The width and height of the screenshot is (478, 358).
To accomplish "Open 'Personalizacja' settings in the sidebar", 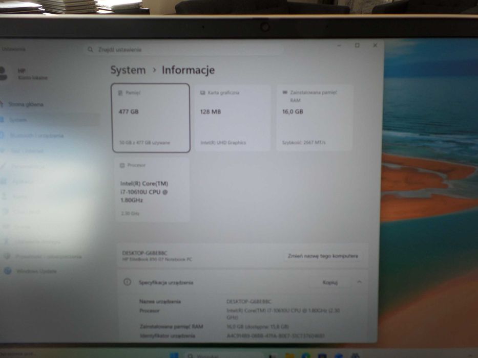I will (28, 166).
